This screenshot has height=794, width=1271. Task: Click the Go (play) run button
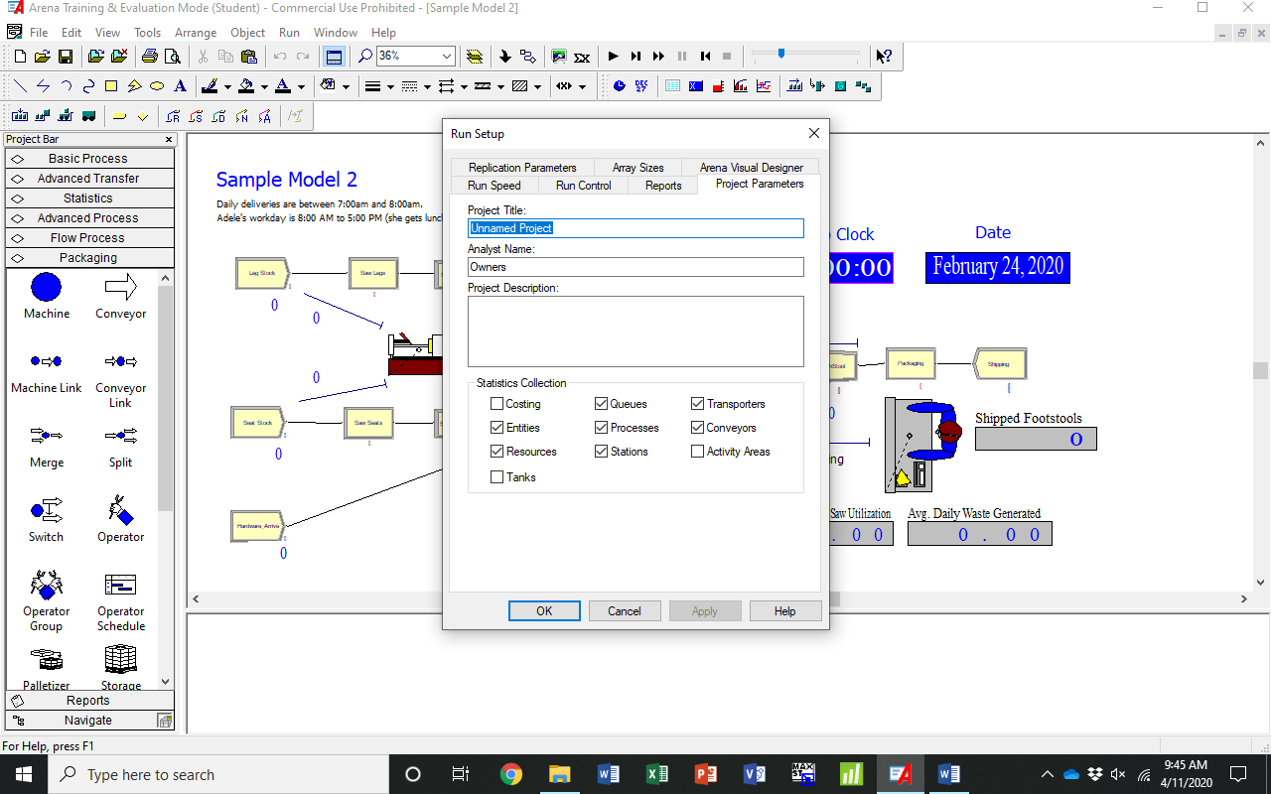coord(613,57)
